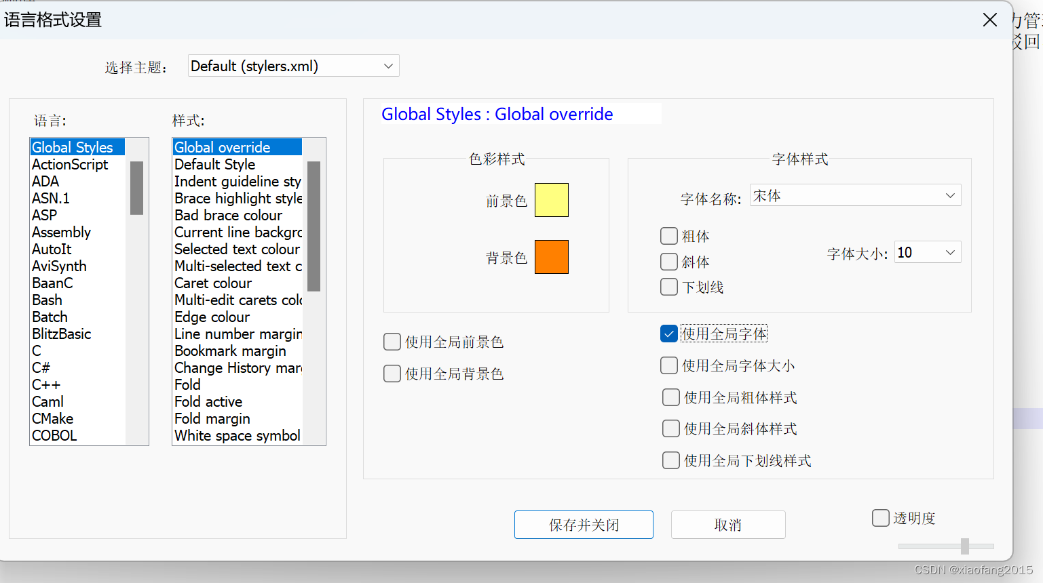The height and width of the screenshot is (583, 1043).
Task: Close the 语言格式设置 dialog
Action: (989, 20)
